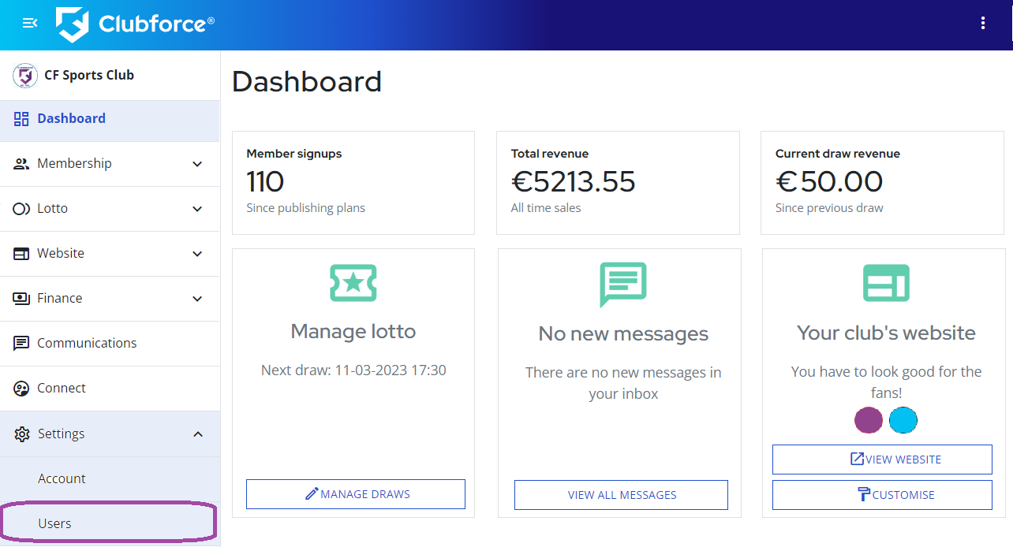Collapse the Settings section chevron
This screenshot has height=547, width=1013.
click(x=197, y=434)
